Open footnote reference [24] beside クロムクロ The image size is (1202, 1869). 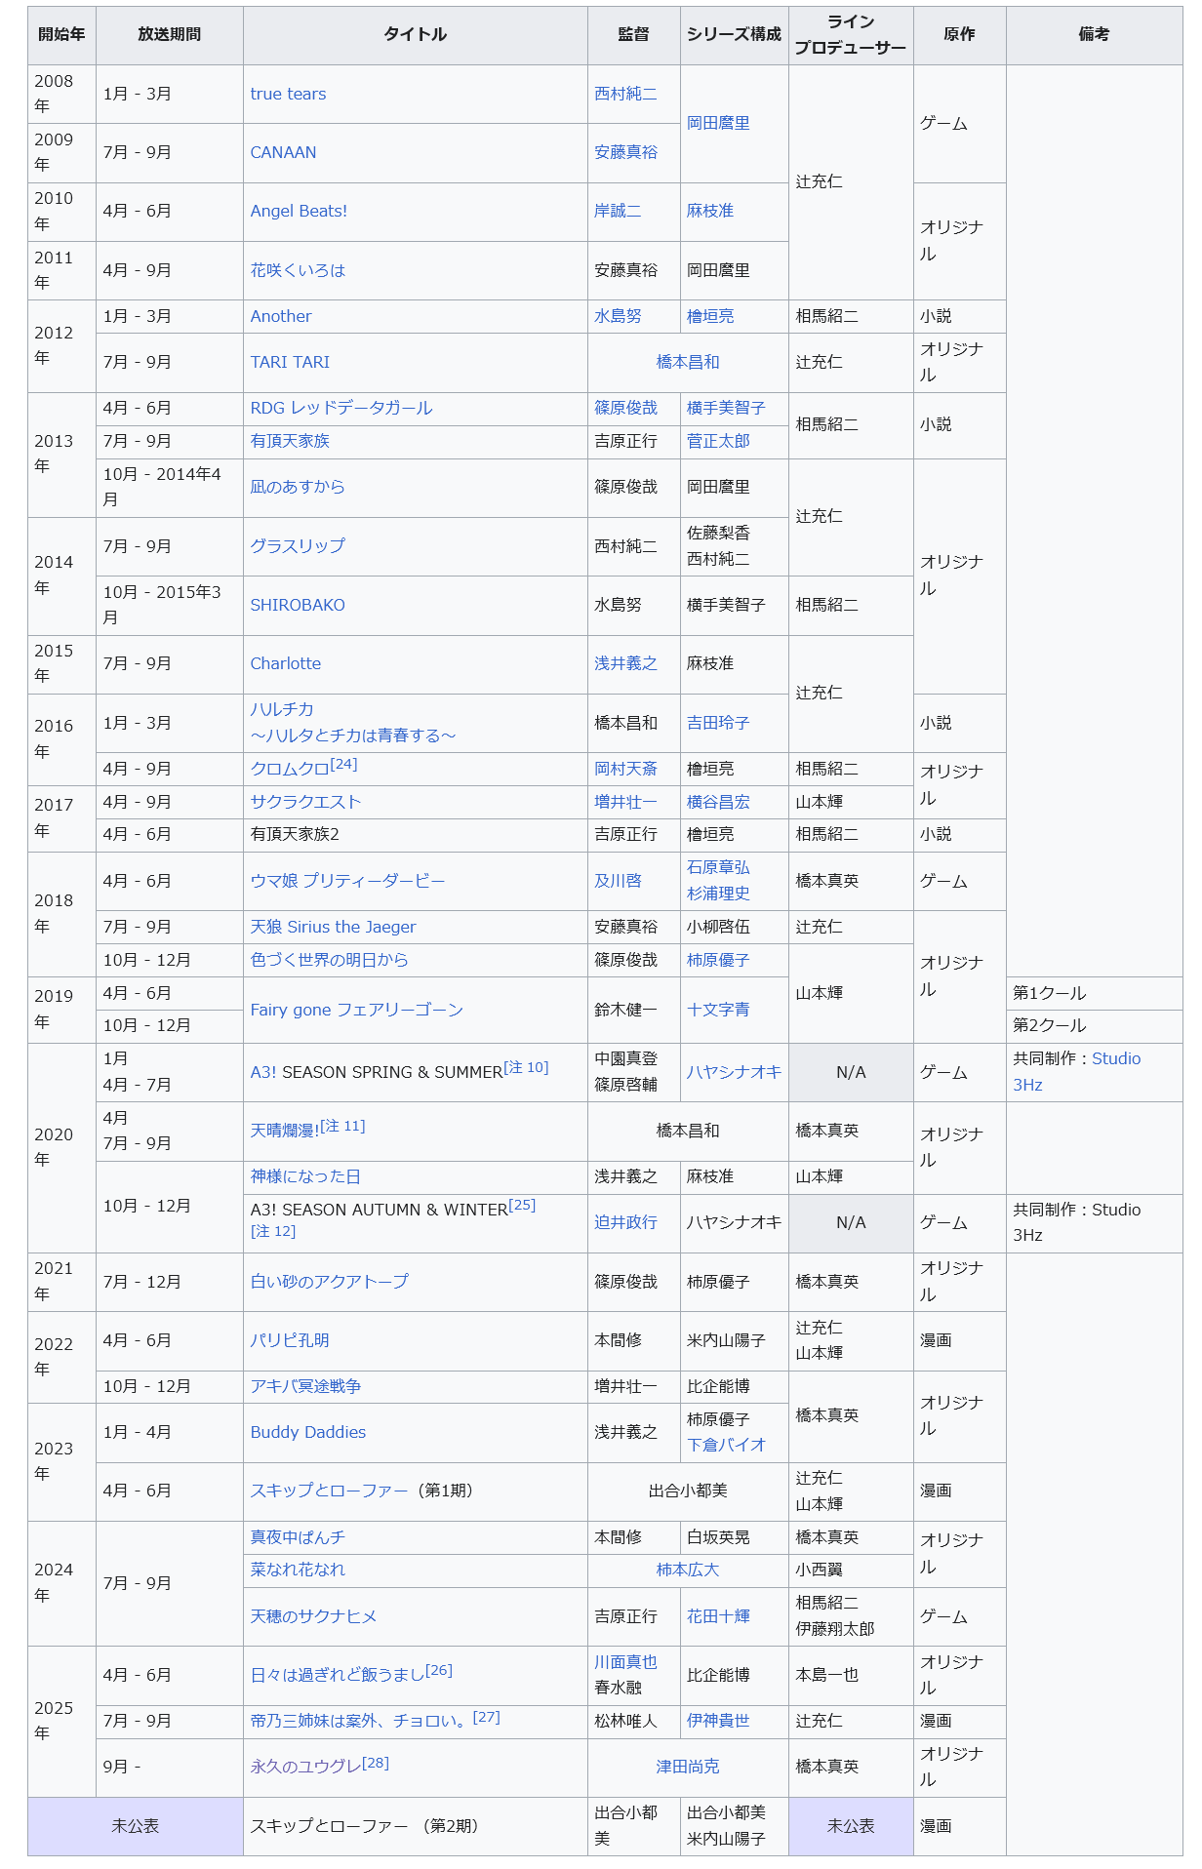(343, 765)
